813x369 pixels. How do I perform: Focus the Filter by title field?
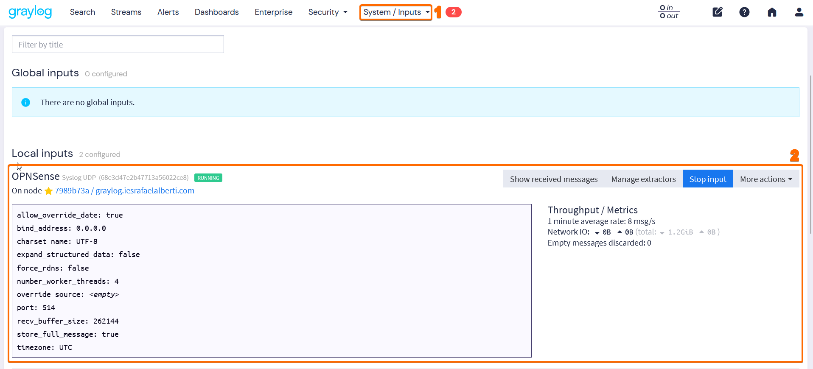coord(118,45)
